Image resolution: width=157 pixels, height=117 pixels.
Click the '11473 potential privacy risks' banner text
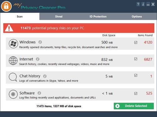[52, 28]
